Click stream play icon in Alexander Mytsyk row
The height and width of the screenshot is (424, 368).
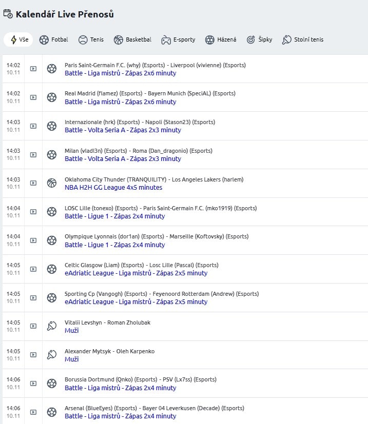point(33,355)
